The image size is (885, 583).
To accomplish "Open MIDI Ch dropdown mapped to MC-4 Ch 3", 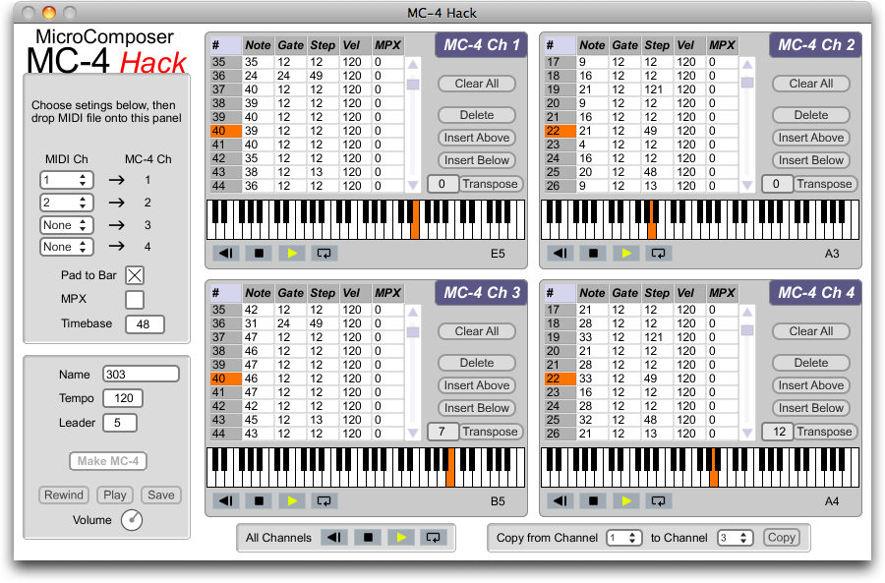I will 67,225.
